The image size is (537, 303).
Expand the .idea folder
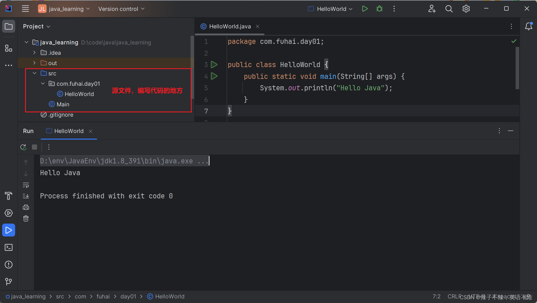34,52
